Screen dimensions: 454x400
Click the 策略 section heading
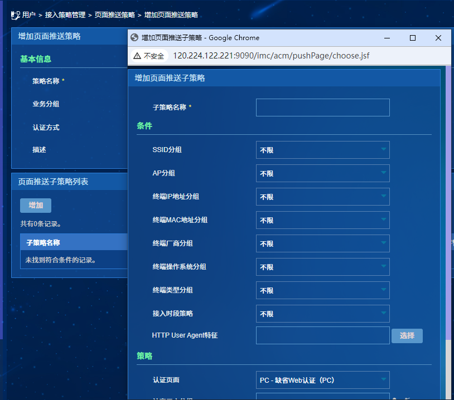pos(144,356)
